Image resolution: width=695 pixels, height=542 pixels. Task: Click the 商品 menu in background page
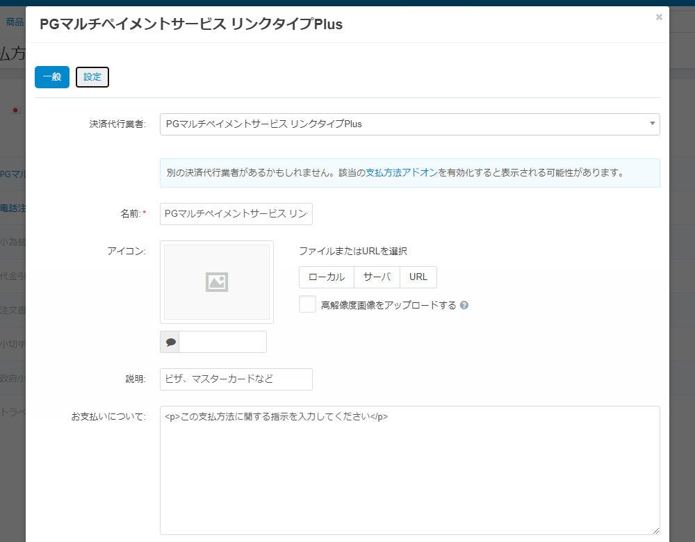click(x=15, y=22)
